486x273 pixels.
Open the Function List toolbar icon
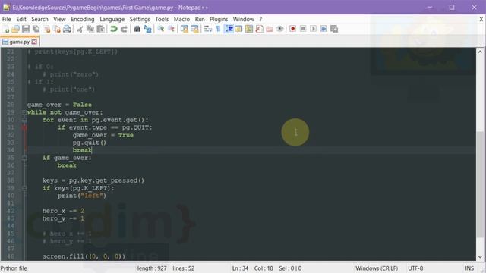click(x=260, y=29)
